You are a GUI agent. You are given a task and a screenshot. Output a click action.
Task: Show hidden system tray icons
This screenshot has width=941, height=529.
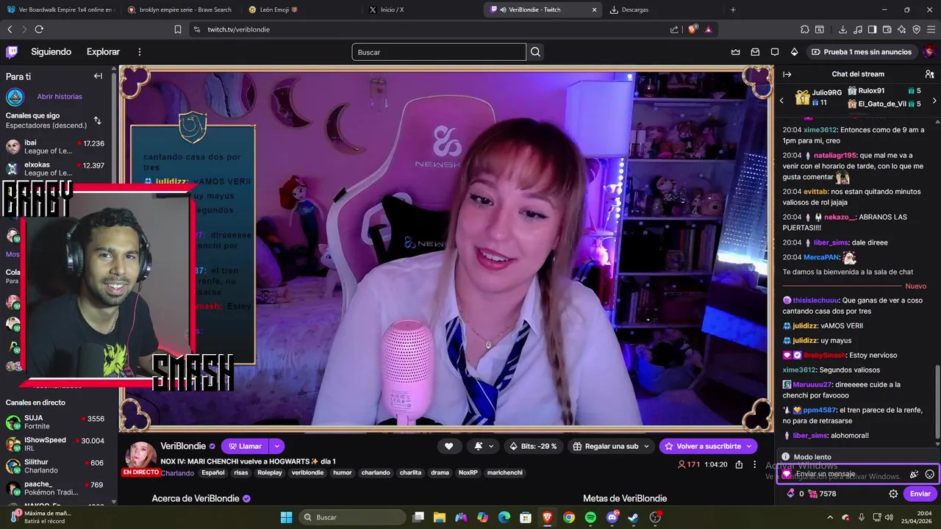(x=830, y=517)
